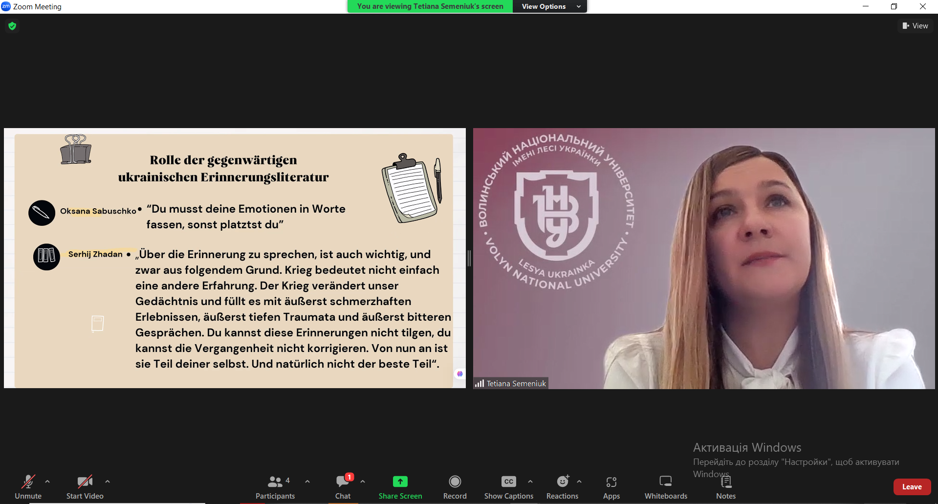Click the screen-sharing notification banner

coord(430,6)
